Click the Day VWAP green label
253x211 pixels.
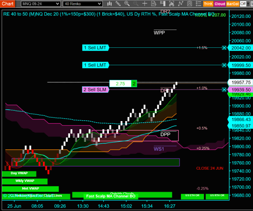19,174
